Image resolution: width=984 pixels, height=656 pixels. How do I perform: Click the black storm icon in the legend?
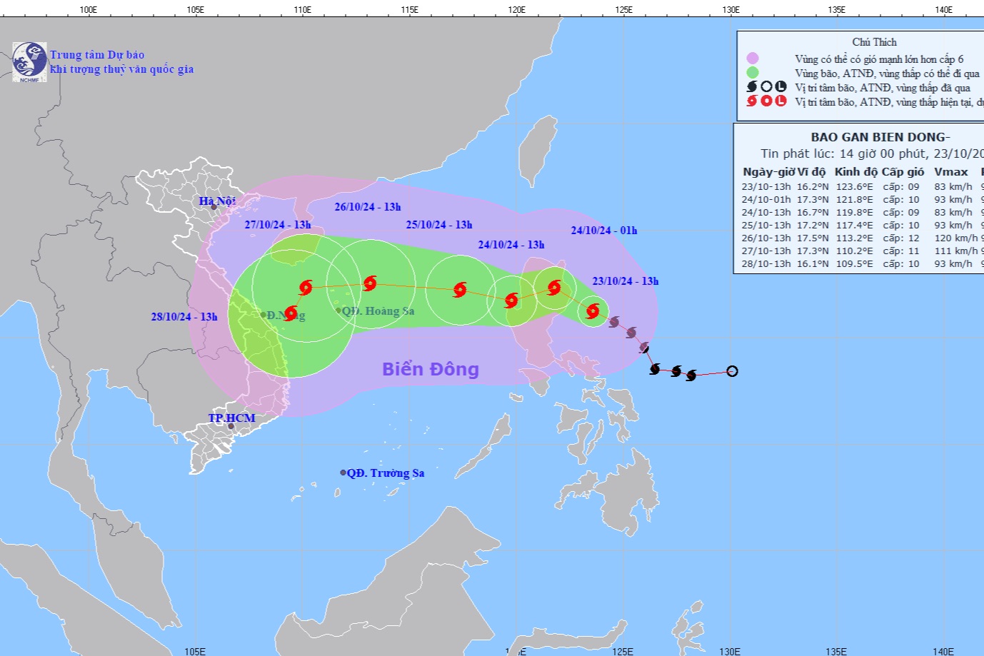[x=752, y=86]
